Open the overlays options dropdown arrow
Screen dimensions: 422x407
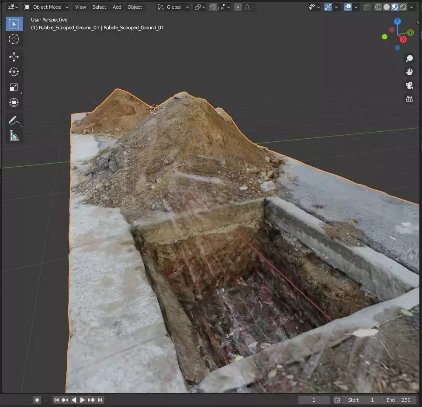click(356, 7)
